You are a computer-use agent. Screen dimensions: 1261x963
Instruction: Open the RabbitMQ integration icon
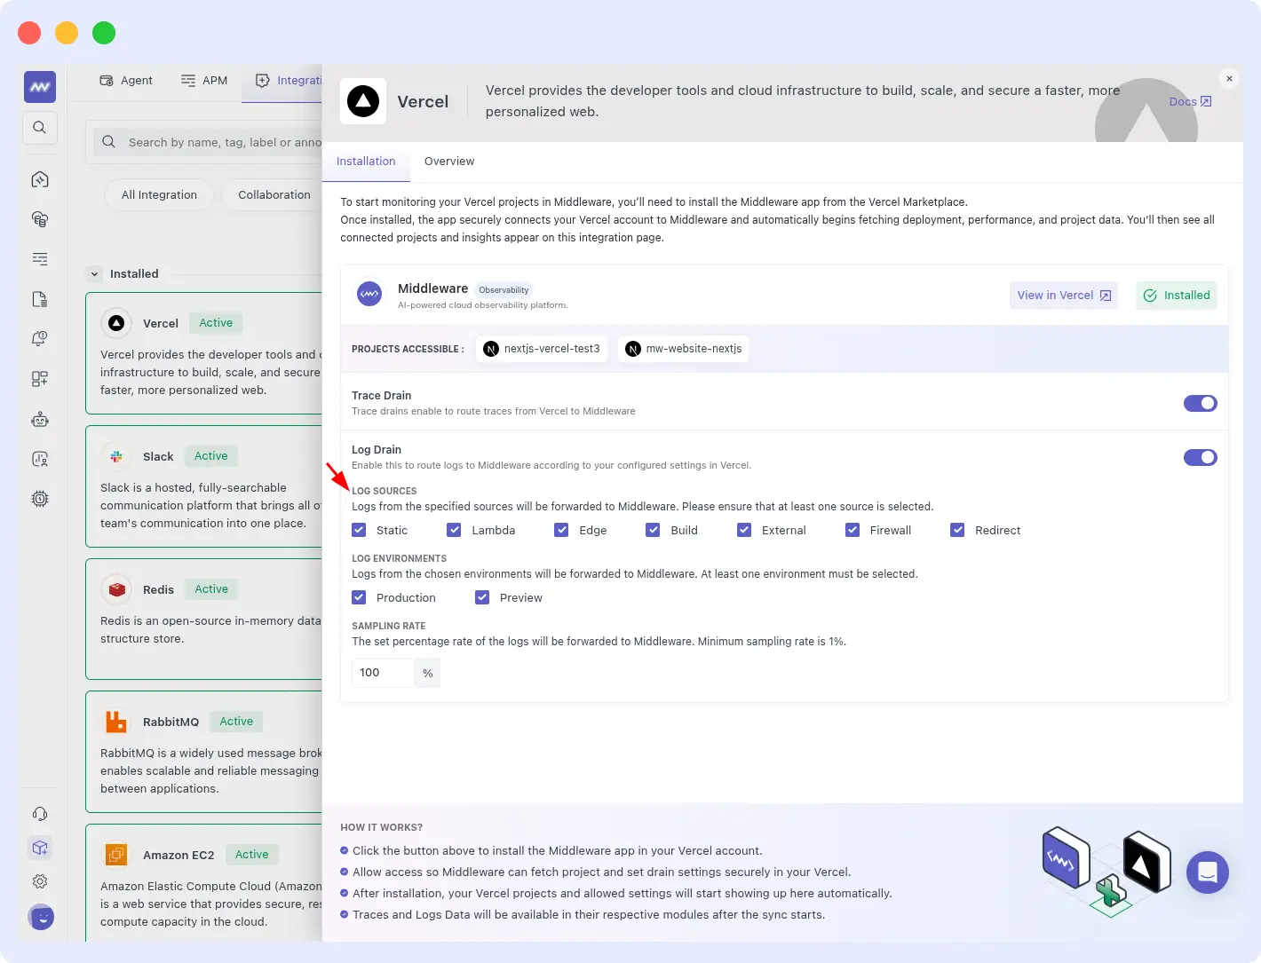(x=116, y=722)
